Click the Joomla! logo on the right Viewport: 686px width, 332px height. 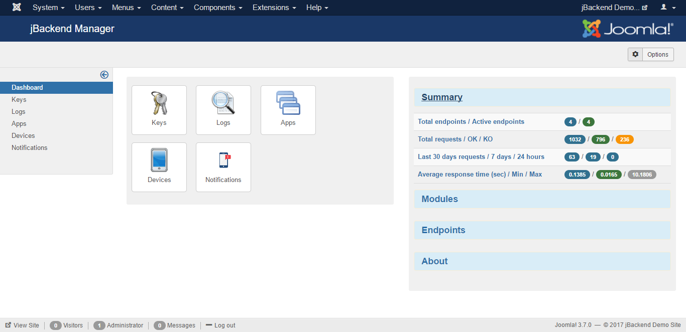click(x=627, y=29)
